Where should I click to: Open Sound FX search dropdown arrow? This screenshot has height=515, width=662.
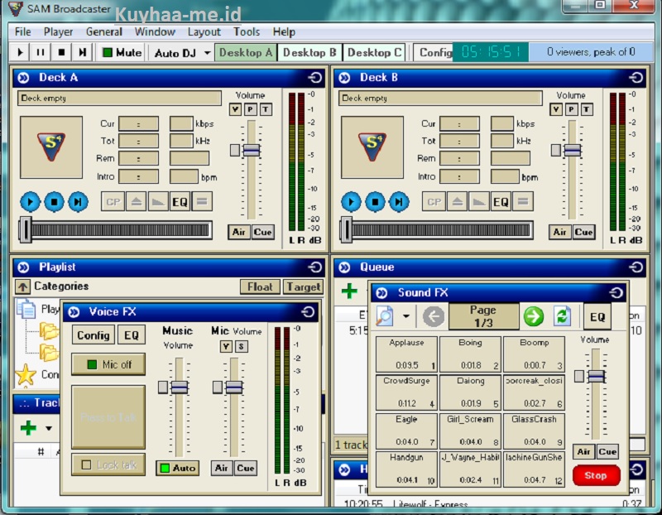click(x=405, y=316)
